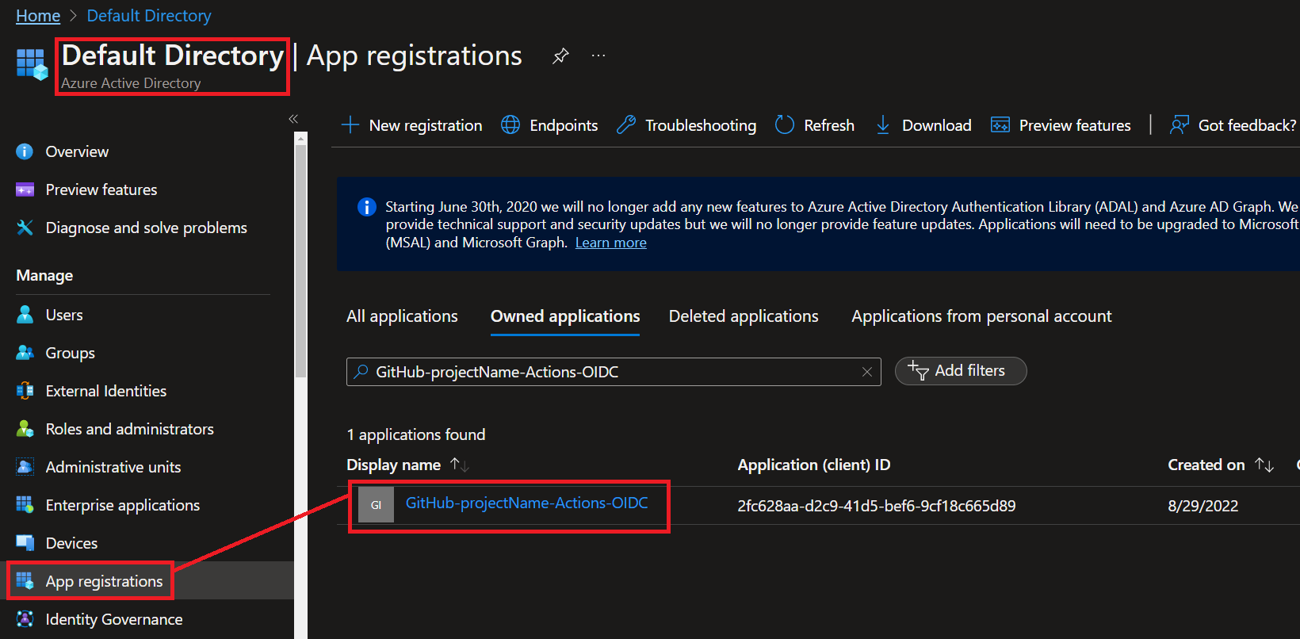Open Devices in the sidebar
The height and width of the screenshot is (639, 1300).
[x=71, y=543]
